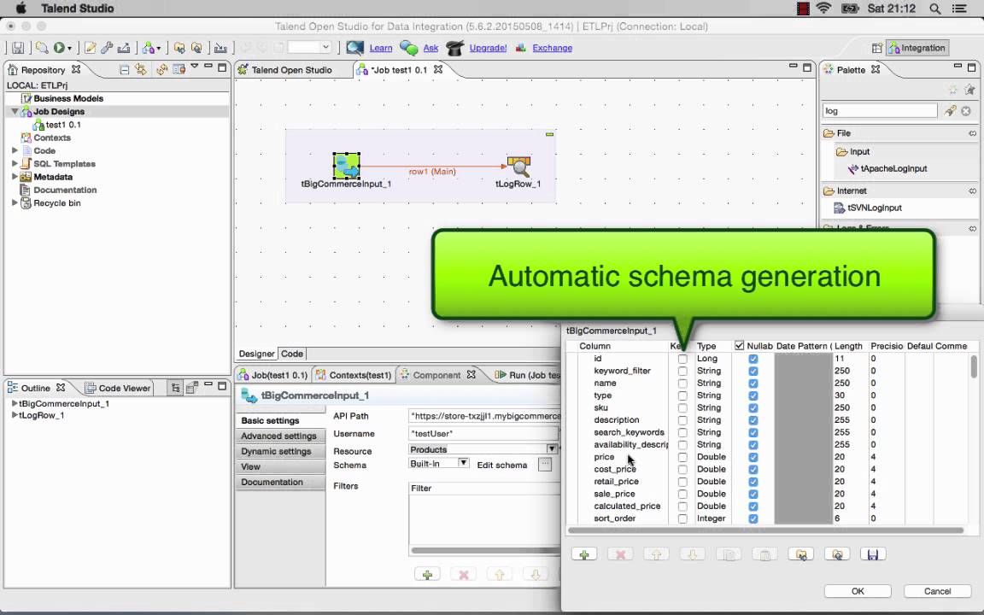This screenshot has height=615, width=984.
Task: Click the Filter table horizontal scrollbar
Action: [x=486, y=550]
